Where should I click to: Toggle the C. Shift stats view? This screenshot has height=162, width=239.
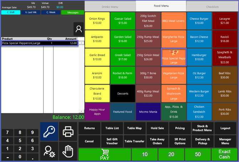10,12
